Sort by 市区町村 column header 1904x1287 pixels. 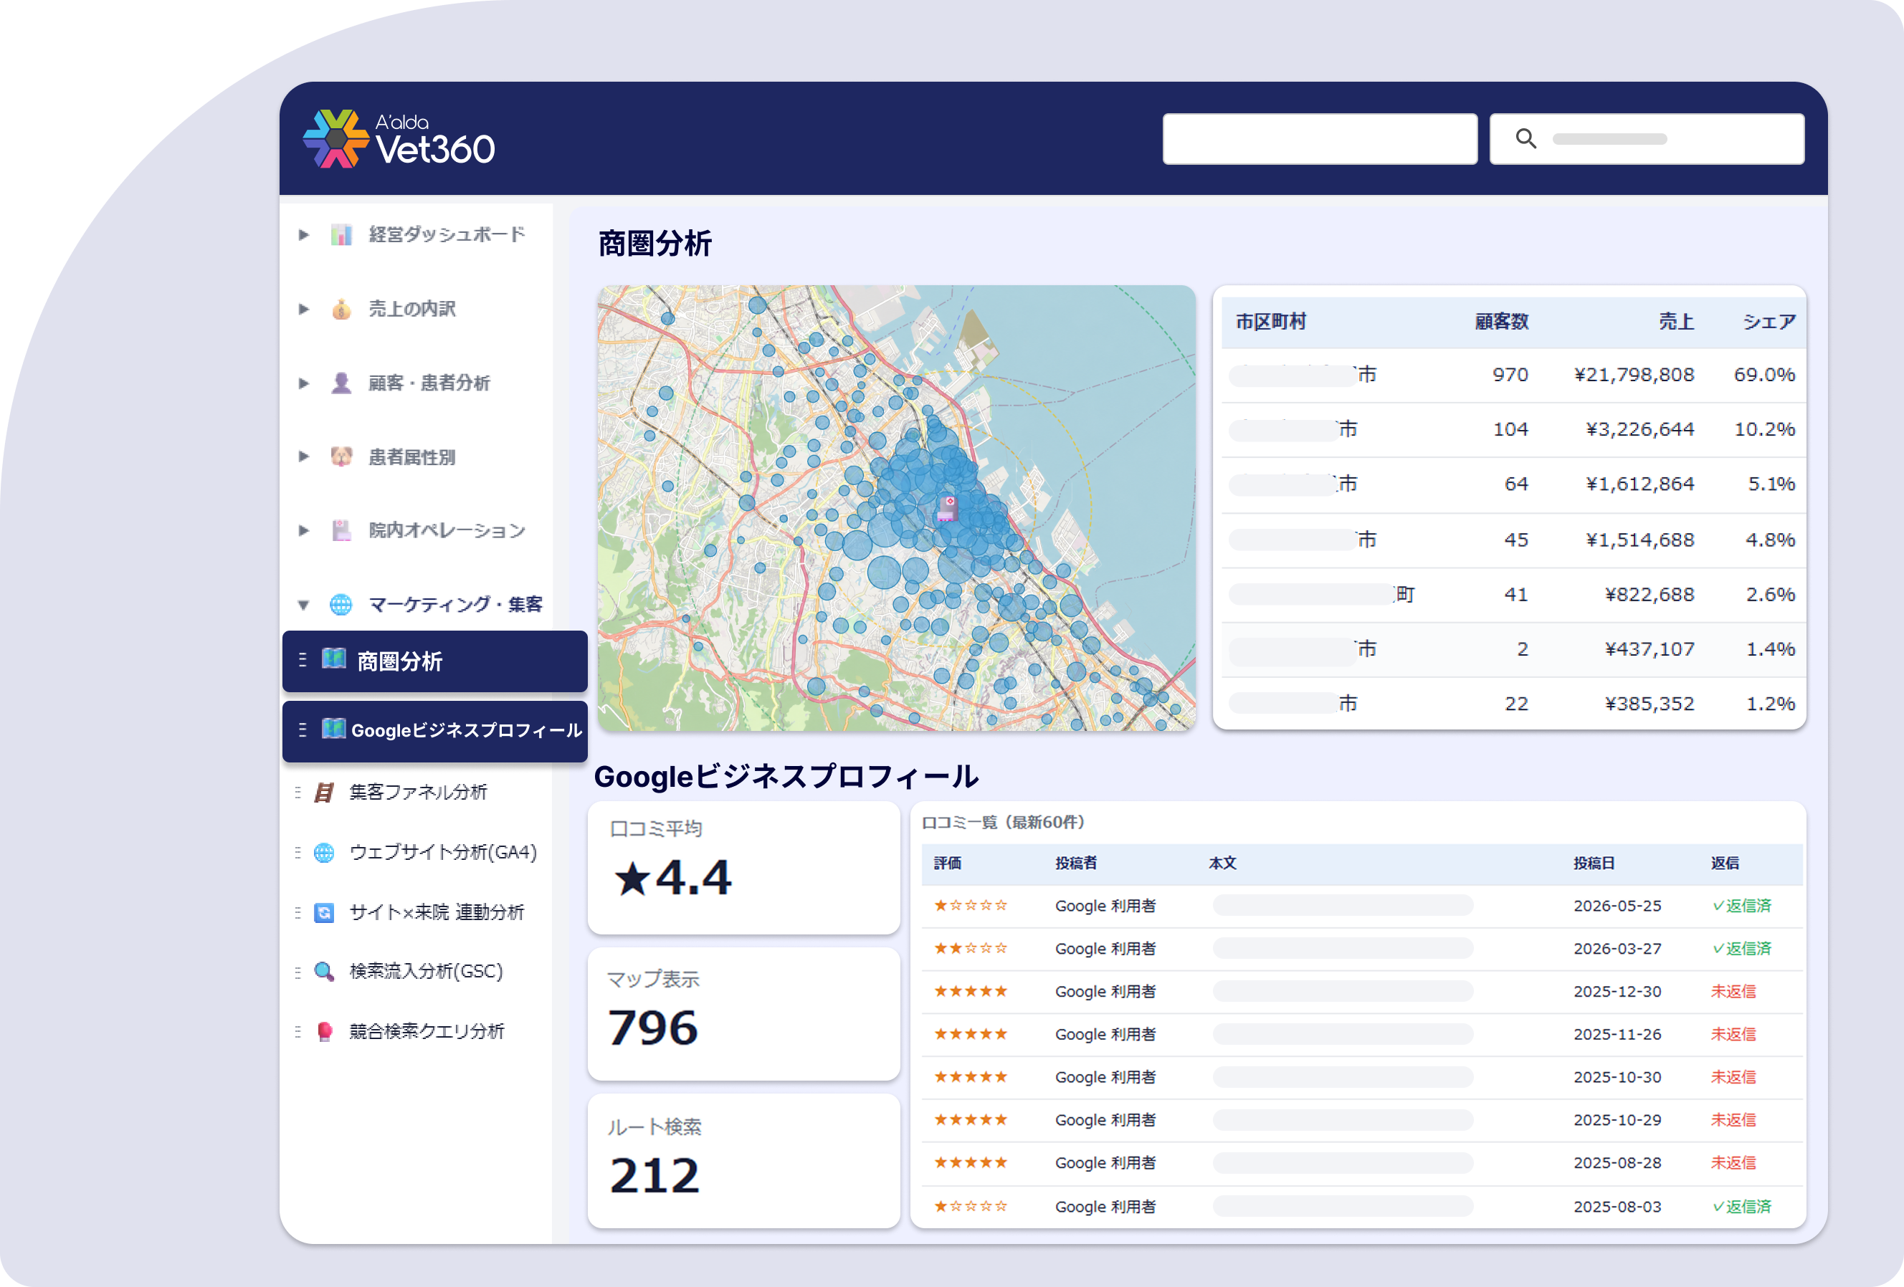[1271, 322]
